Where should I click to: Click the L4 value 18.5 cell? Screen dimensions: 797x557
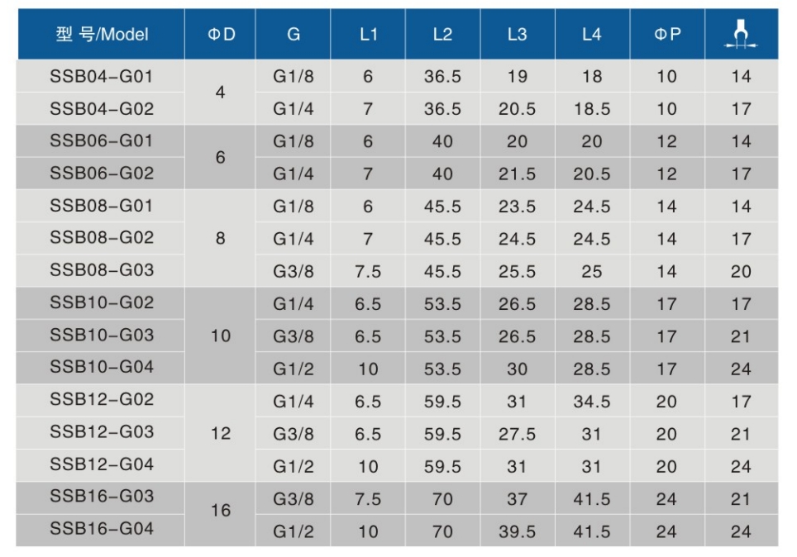591,109
